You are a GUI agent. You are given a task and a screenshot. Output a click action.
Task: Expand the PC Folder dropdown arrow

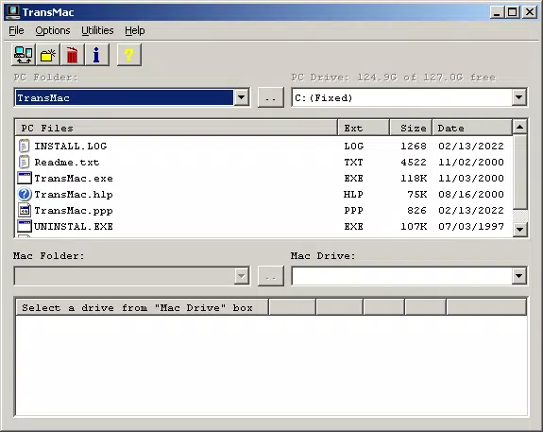point(241,97)
